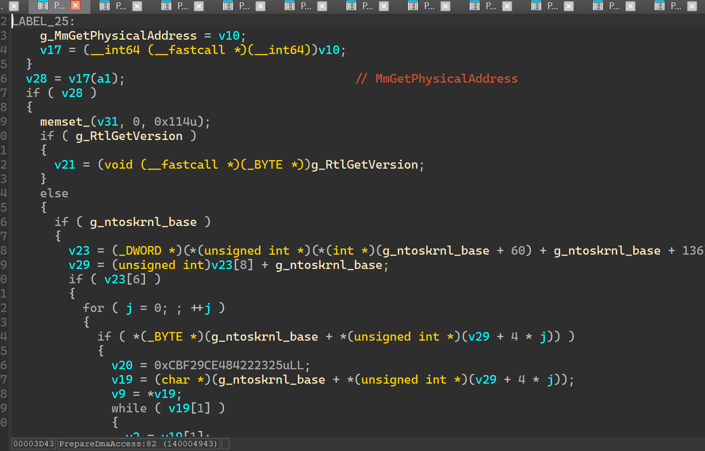Select the 0xCBF29CE484222325uLL constant
Viewport: 705px width, 451px height.
(229, 365)
